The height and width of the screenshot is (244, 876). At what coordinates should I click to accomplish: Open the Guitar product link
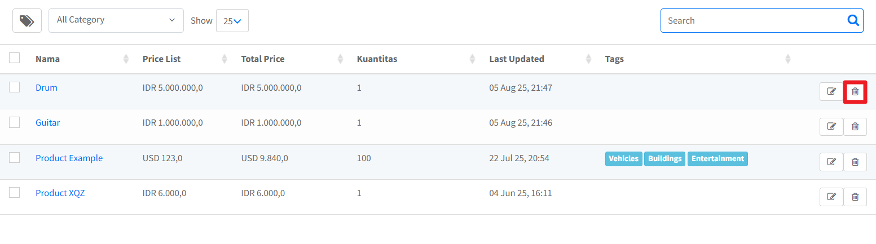point(47,123)
